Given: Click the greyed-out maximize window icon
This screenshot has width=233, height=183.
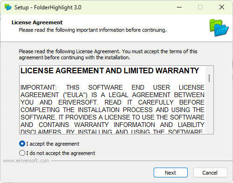Looking at the screenshot, I should pos(200,7).
